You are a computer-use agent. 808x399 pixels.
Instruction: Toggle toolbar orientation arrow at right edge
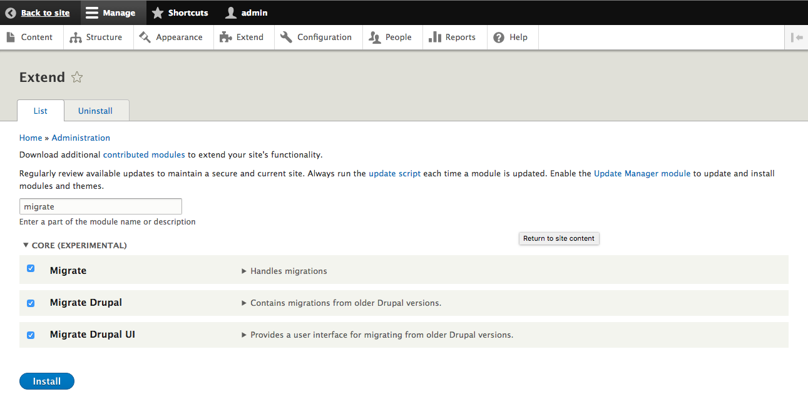point(797,38)
